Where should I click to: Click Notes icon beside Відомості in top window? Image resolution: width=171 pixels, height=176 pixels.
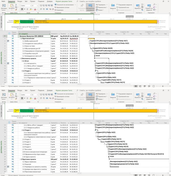tap(142, 5)
